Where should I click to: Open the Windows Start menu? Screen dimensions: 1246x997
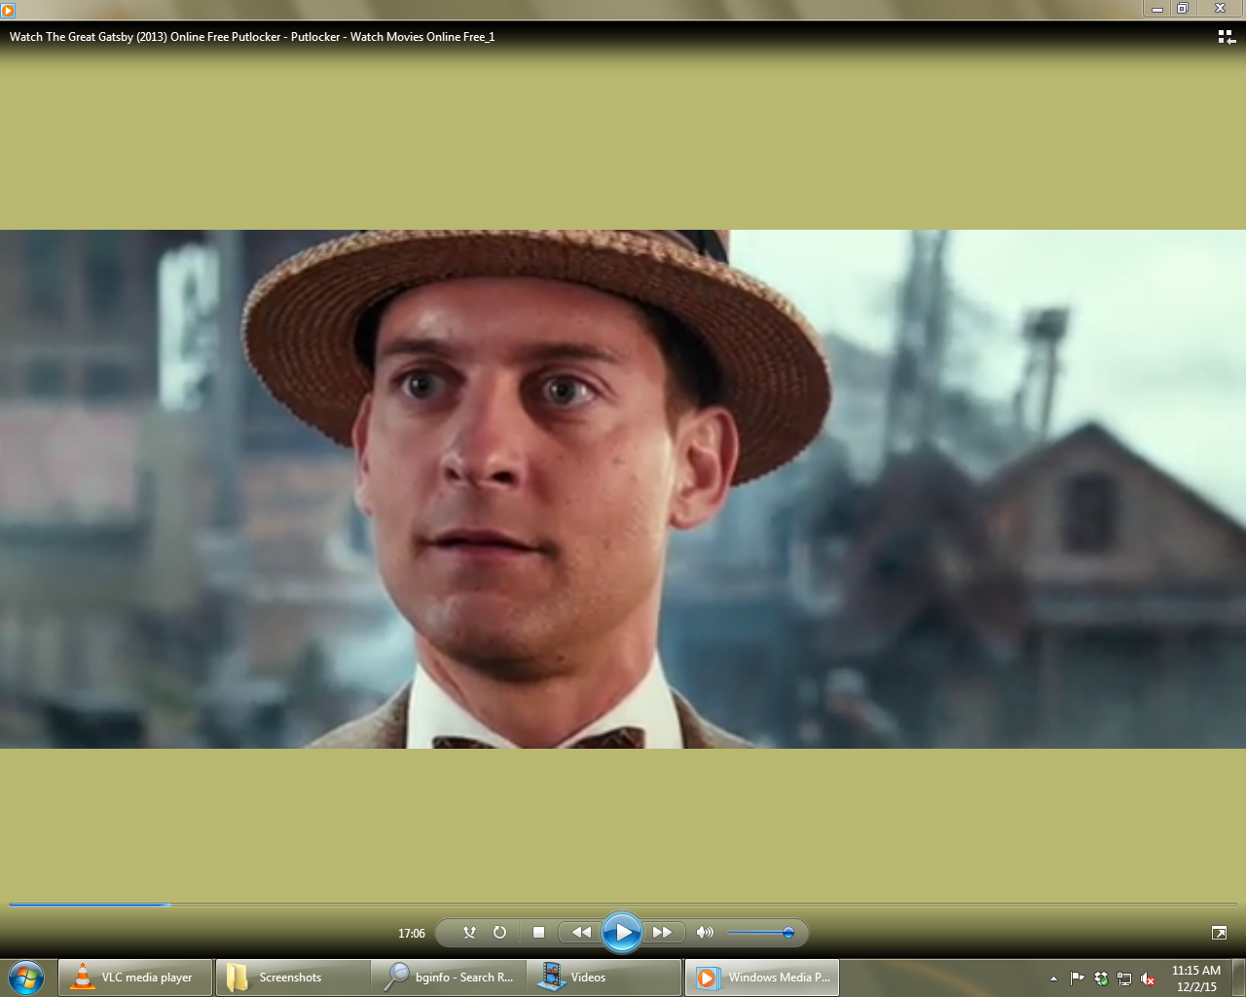click(x=26, y=978)
